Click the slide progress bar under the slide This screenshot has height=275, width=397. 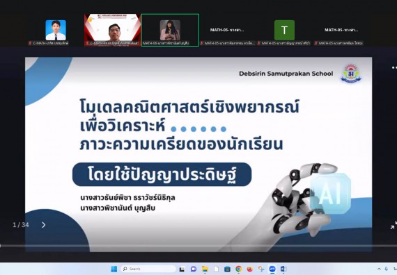(198, 246)
